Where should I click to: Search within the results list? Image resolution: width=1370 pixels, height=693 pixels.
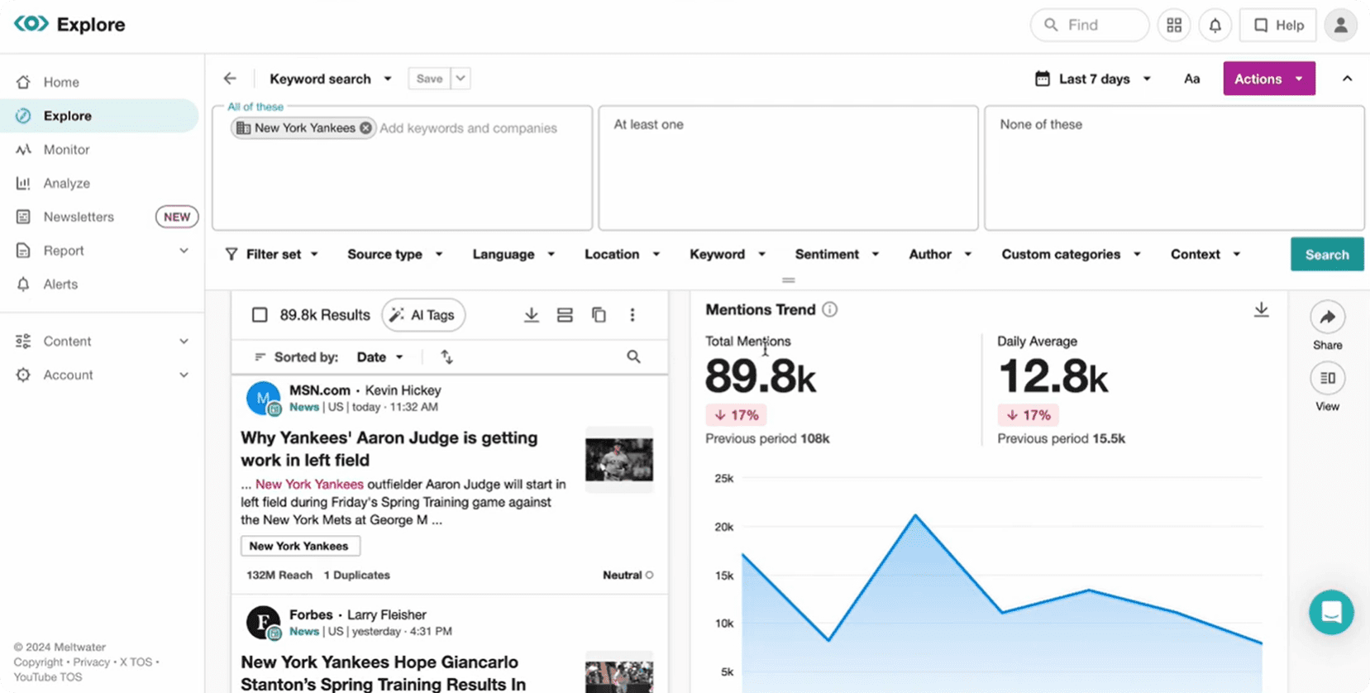point(633,357)
